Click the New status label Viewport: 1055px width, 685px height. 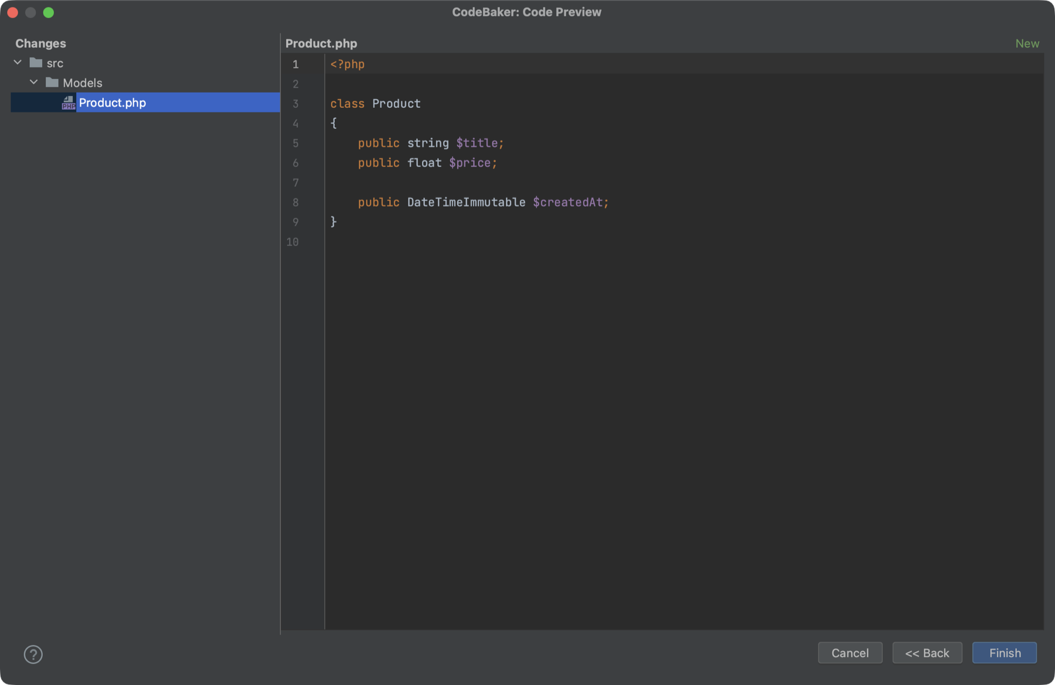point(1027,43)
